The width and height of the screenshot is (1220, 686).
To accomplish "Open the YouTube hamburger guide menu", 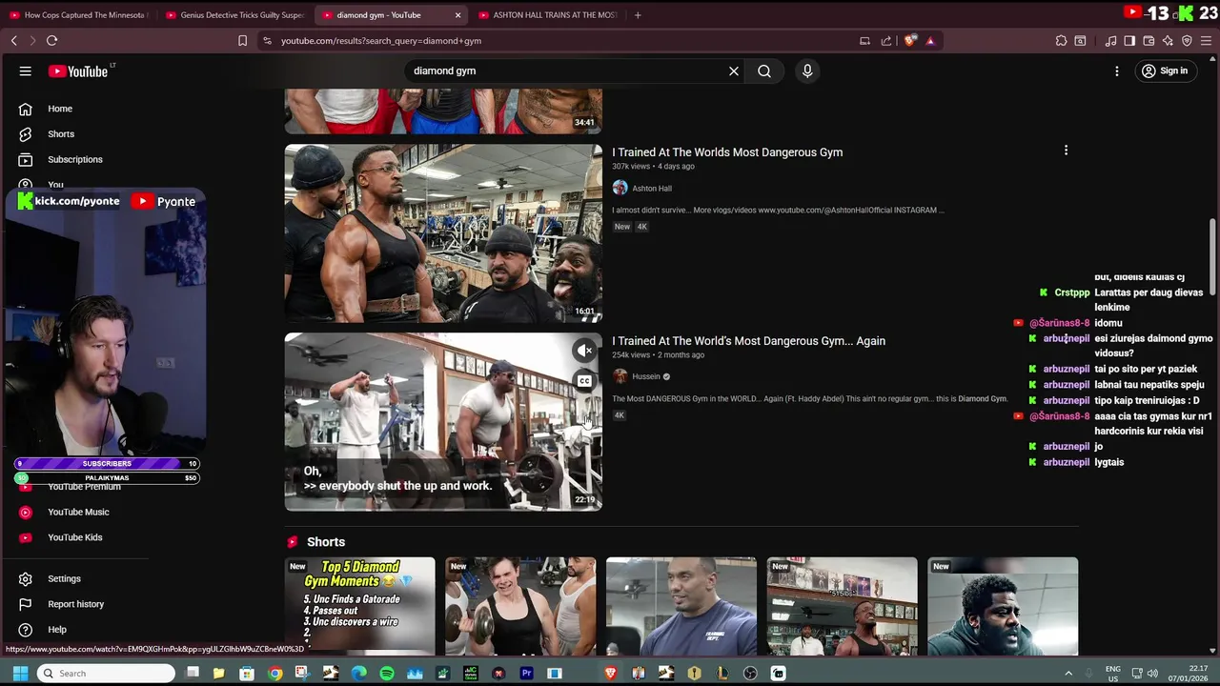I will pyautogui.click(x=26, y=71).
